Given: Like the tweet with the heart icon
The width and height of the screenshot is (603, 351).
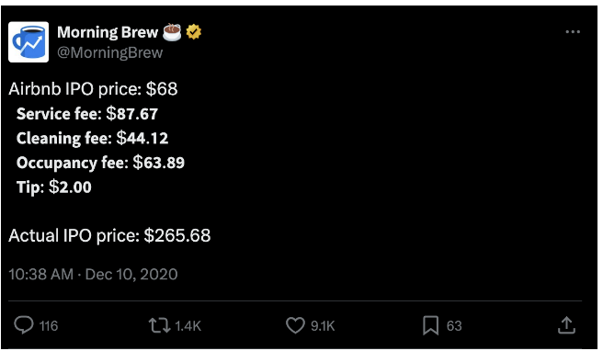Looking at the screenshot, I should (x=295, y=325).
